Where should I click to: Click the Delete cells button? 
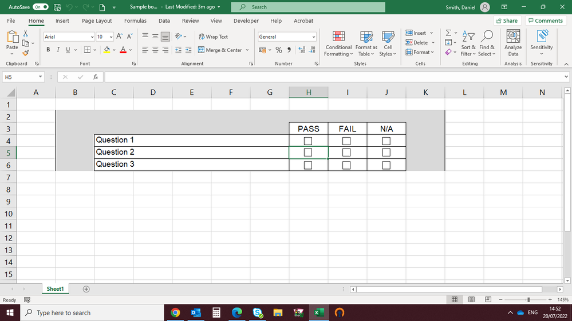(x=417, y=43)
